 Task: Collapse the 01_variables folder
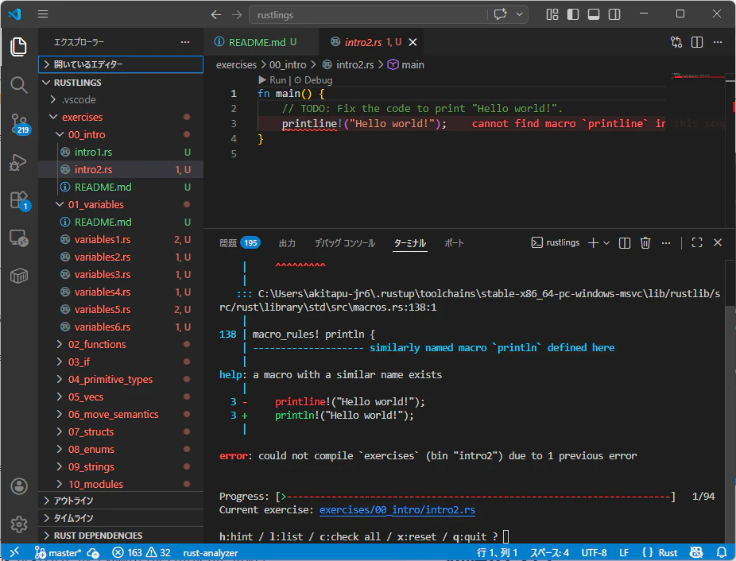pyautogui.click(x=121, y=205)
